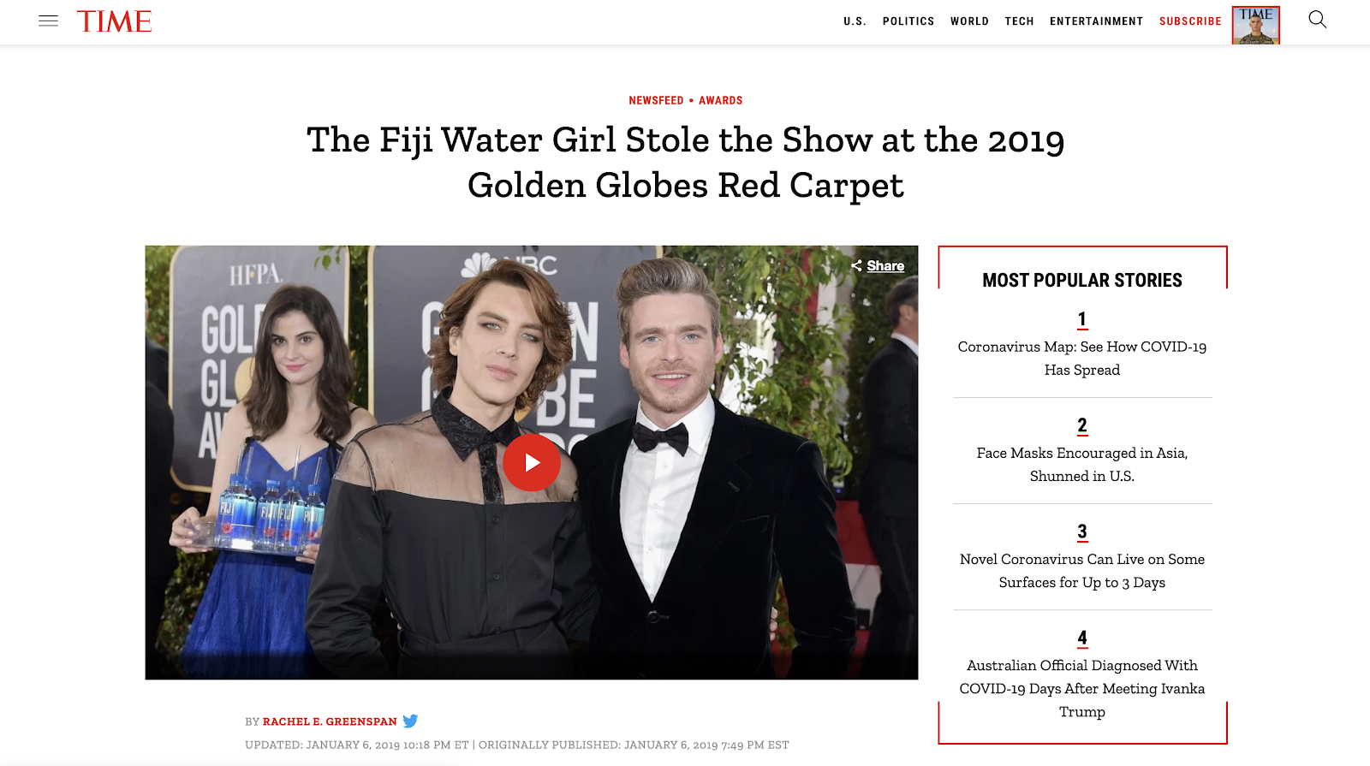Open Face Masks Encouraged in Asia story
Viewport: 1370px width, 766px height.
(x=1082, y=464)
